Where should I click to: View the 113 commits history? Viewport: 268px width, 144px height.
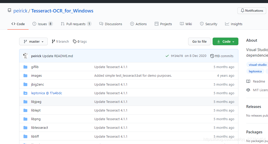(222, 56)
